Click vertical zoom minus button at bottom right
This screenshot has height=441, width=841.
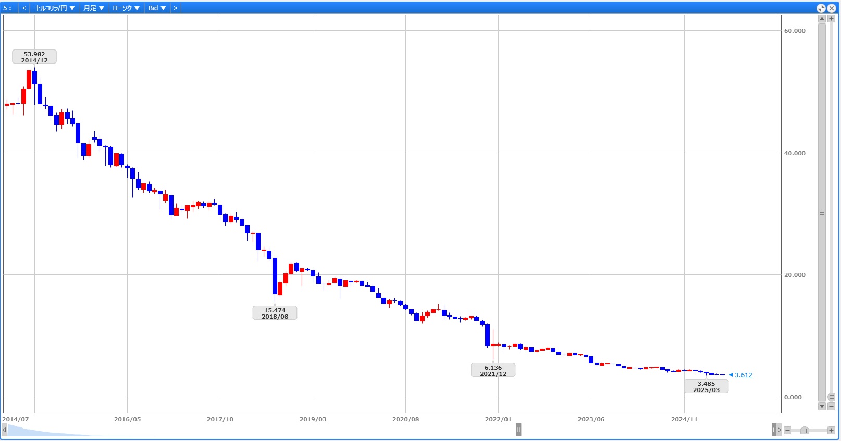tap(832, 406)
